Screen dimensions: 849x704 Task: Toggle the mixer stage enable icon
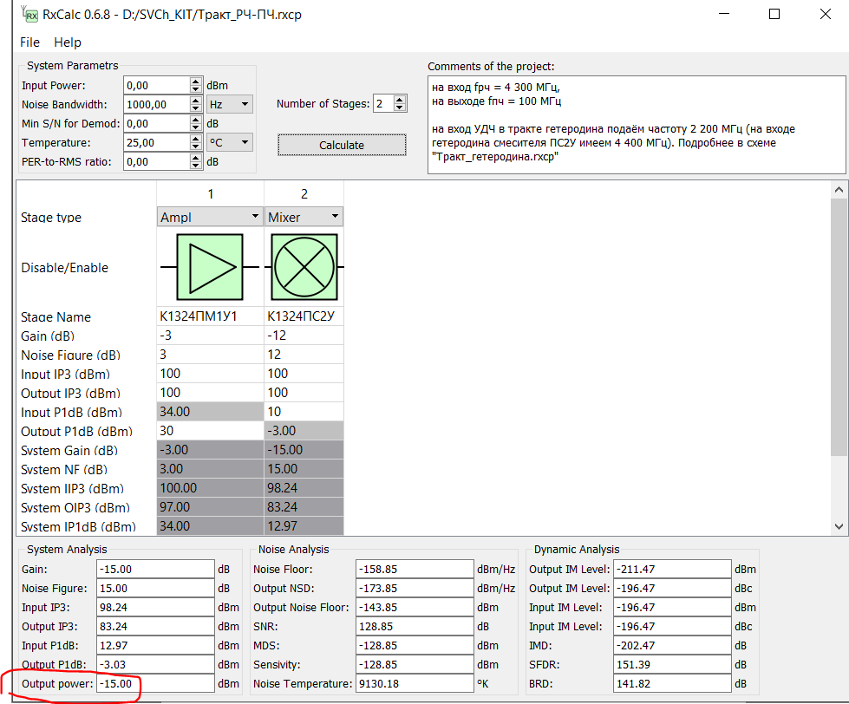304,267
